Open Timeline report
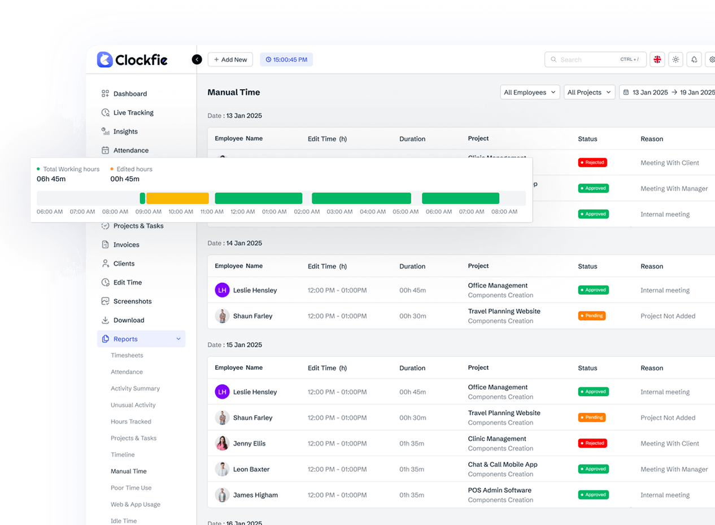The image size is (715, 525). pos(123,454)
